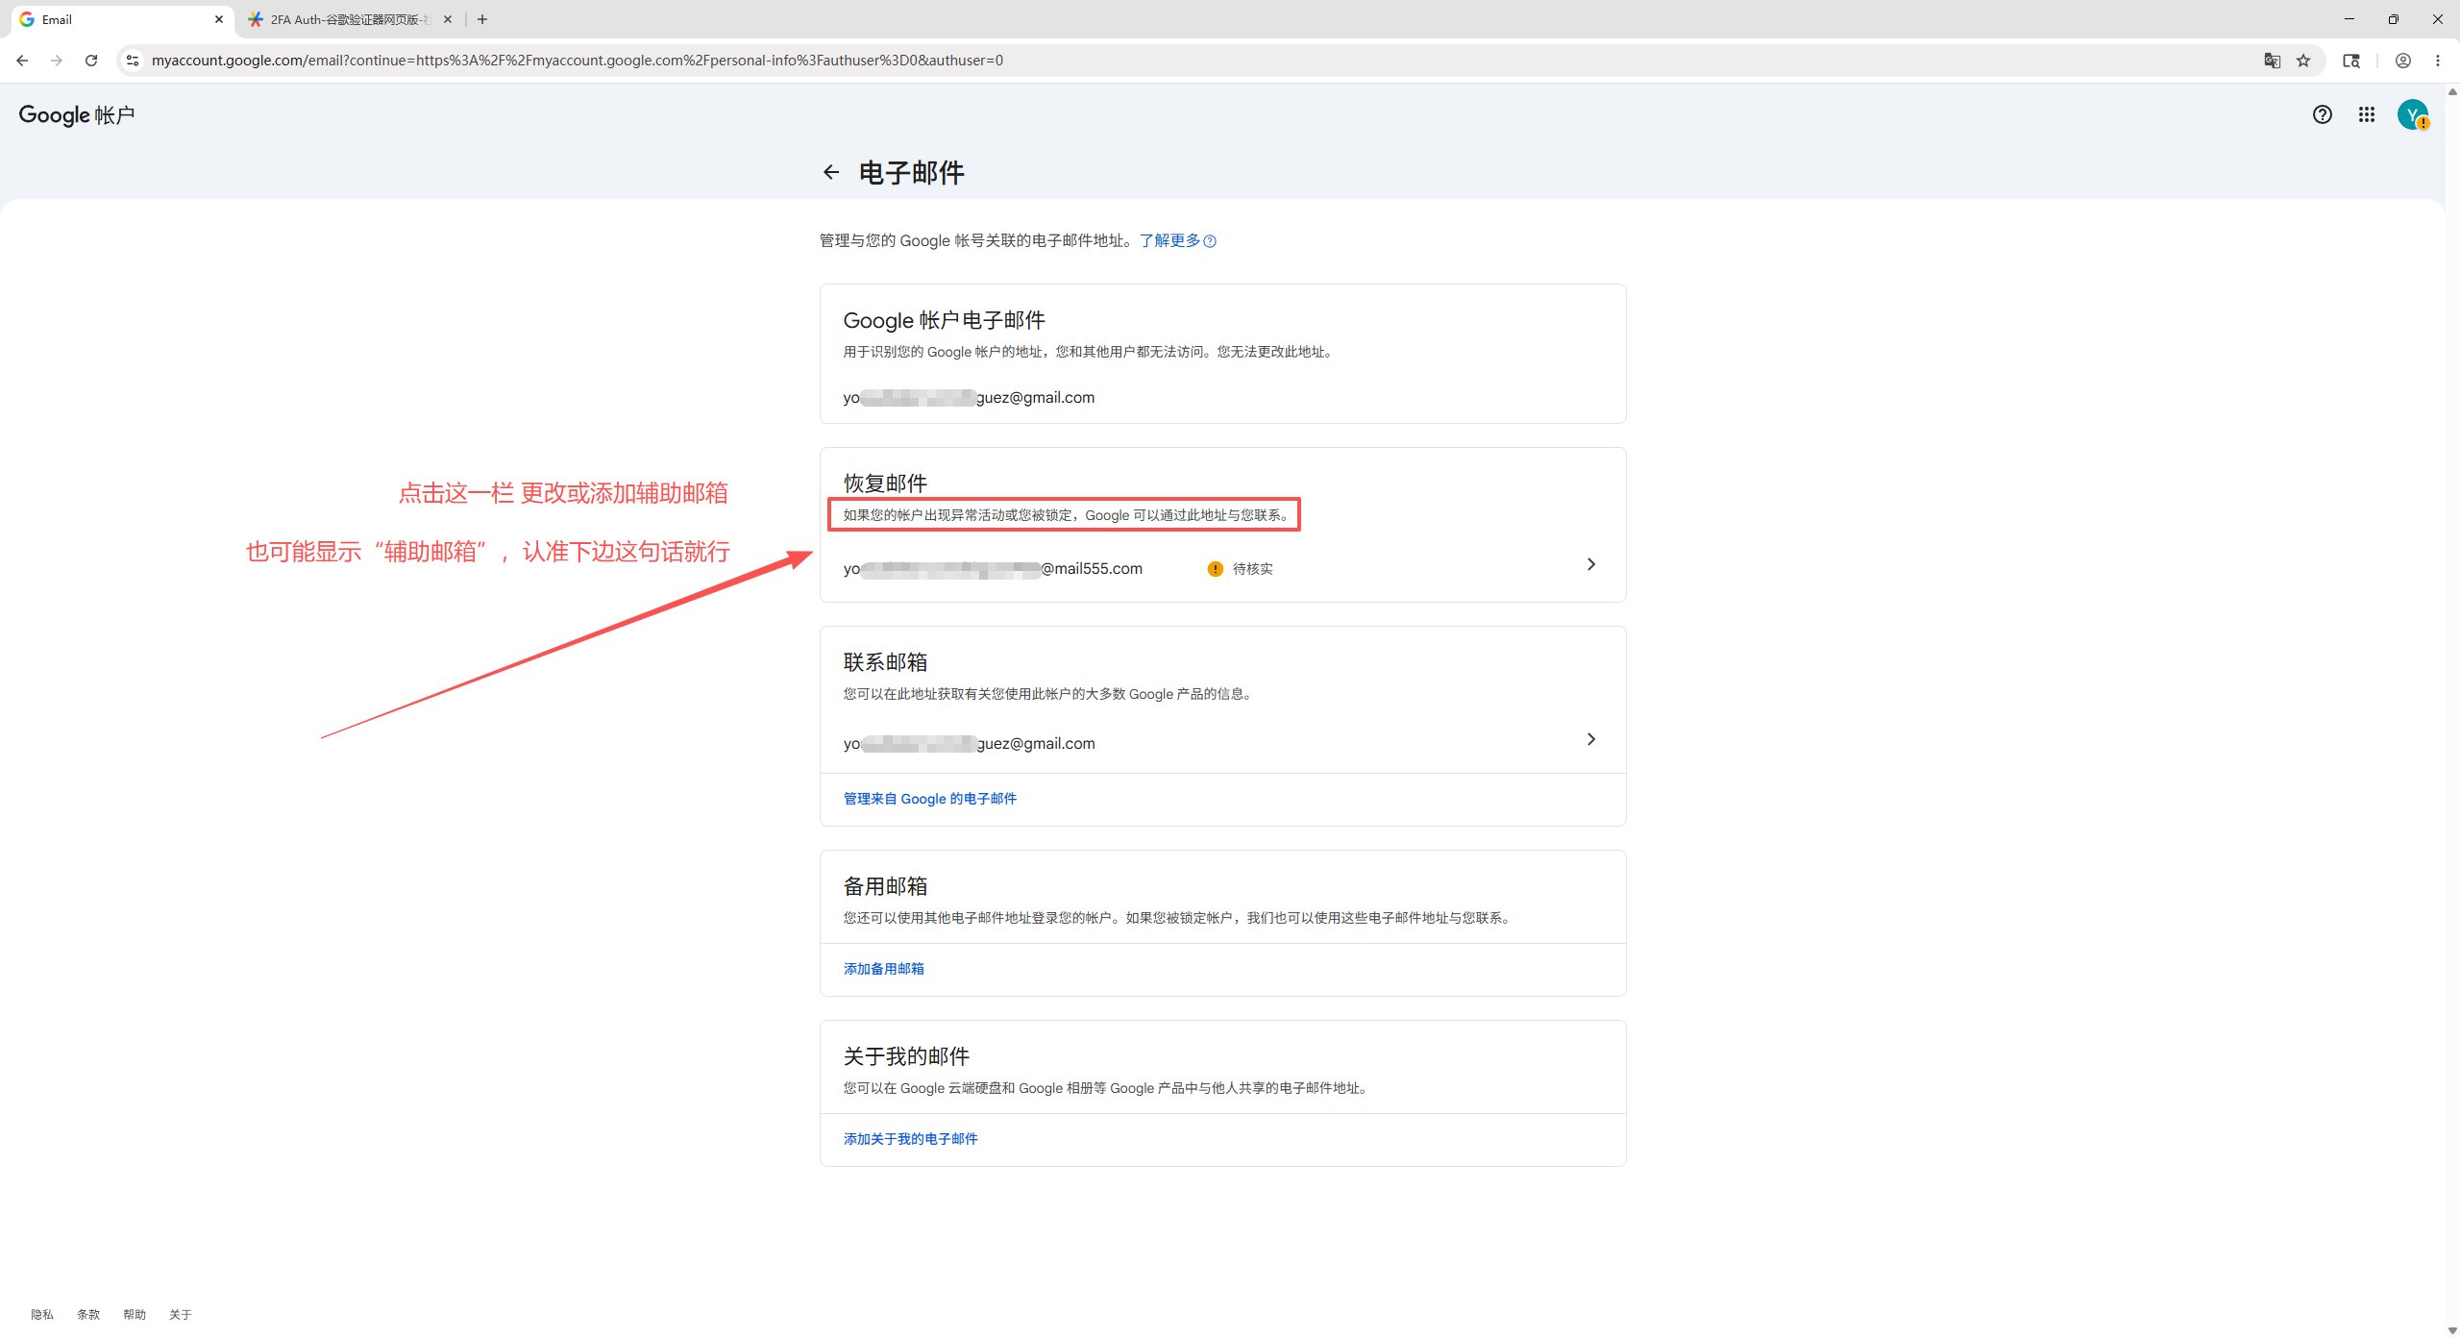Image resolution: width=2460 pixels, height=1338 pixels.
Task: Open the 条款 footer link
Action: (x=88, y=1314)
